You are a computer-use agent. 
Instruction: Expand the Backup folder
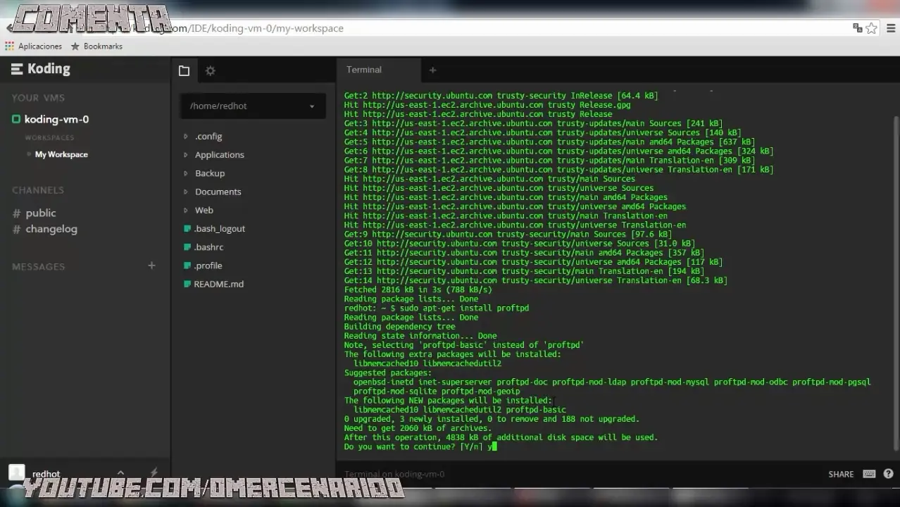(x=186, y=173)
